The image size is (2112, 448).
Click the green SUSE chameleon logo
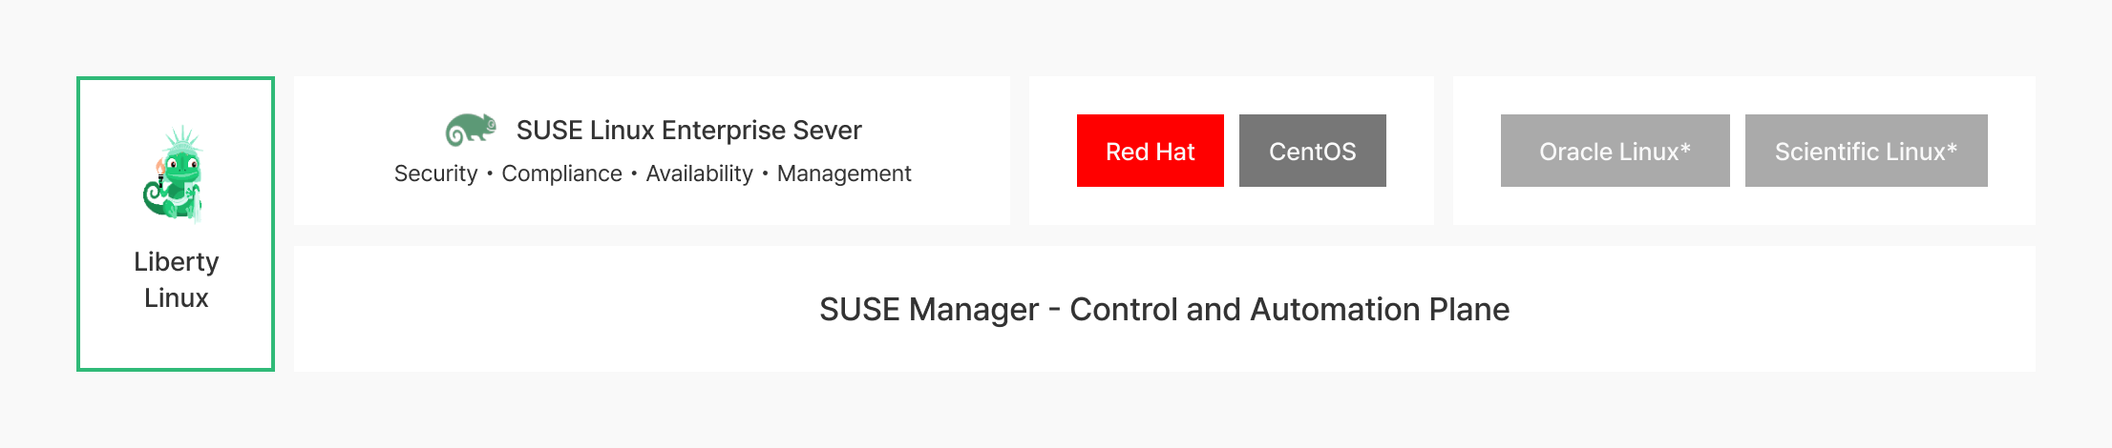[471, 130]
